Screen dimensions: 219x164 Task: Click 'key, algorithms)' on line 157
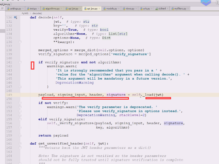(x=112, y=127)
